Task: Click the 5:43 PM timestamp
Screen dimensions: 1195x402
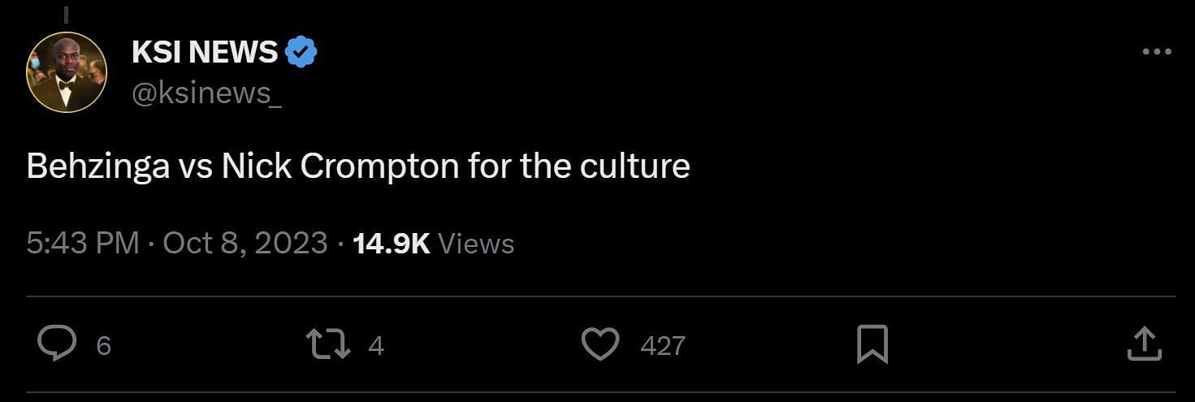Action: point(82,244)
